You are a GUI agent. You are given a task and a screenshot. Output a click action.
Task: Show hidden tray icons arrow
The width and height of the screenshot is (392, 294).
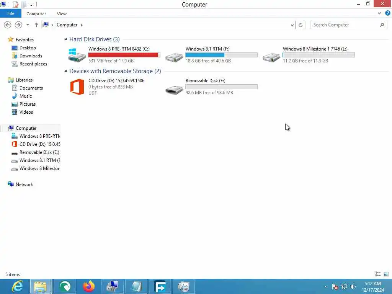coord(325,287)
